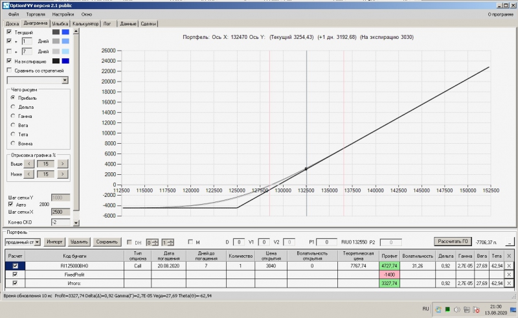
Task: Open the Настройки menu
Action: click(63, 14)
